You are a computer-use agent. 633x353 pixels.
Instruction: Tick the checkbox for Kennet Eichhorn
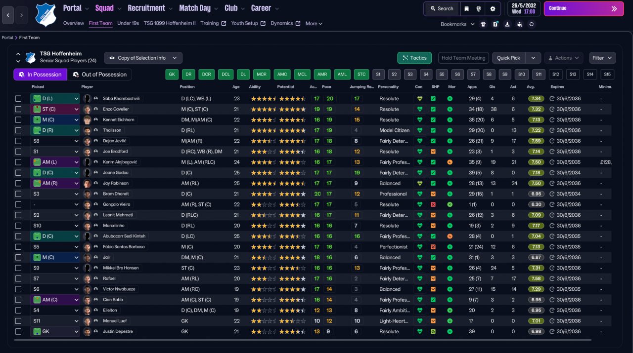18,120
